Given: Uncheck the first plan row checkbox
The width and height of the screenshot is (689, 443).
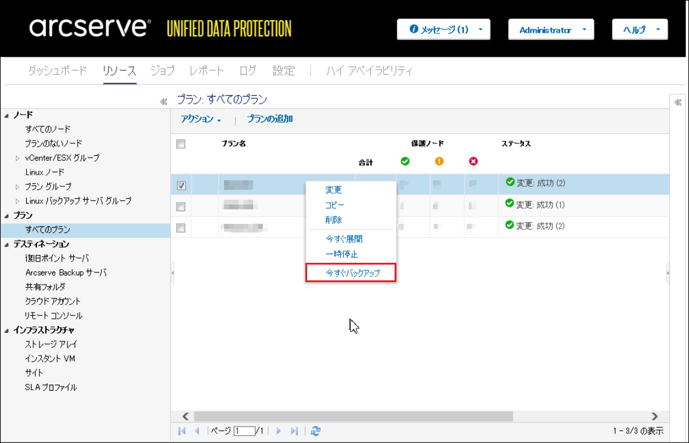Looking at the screenshot, I should 181,186.
